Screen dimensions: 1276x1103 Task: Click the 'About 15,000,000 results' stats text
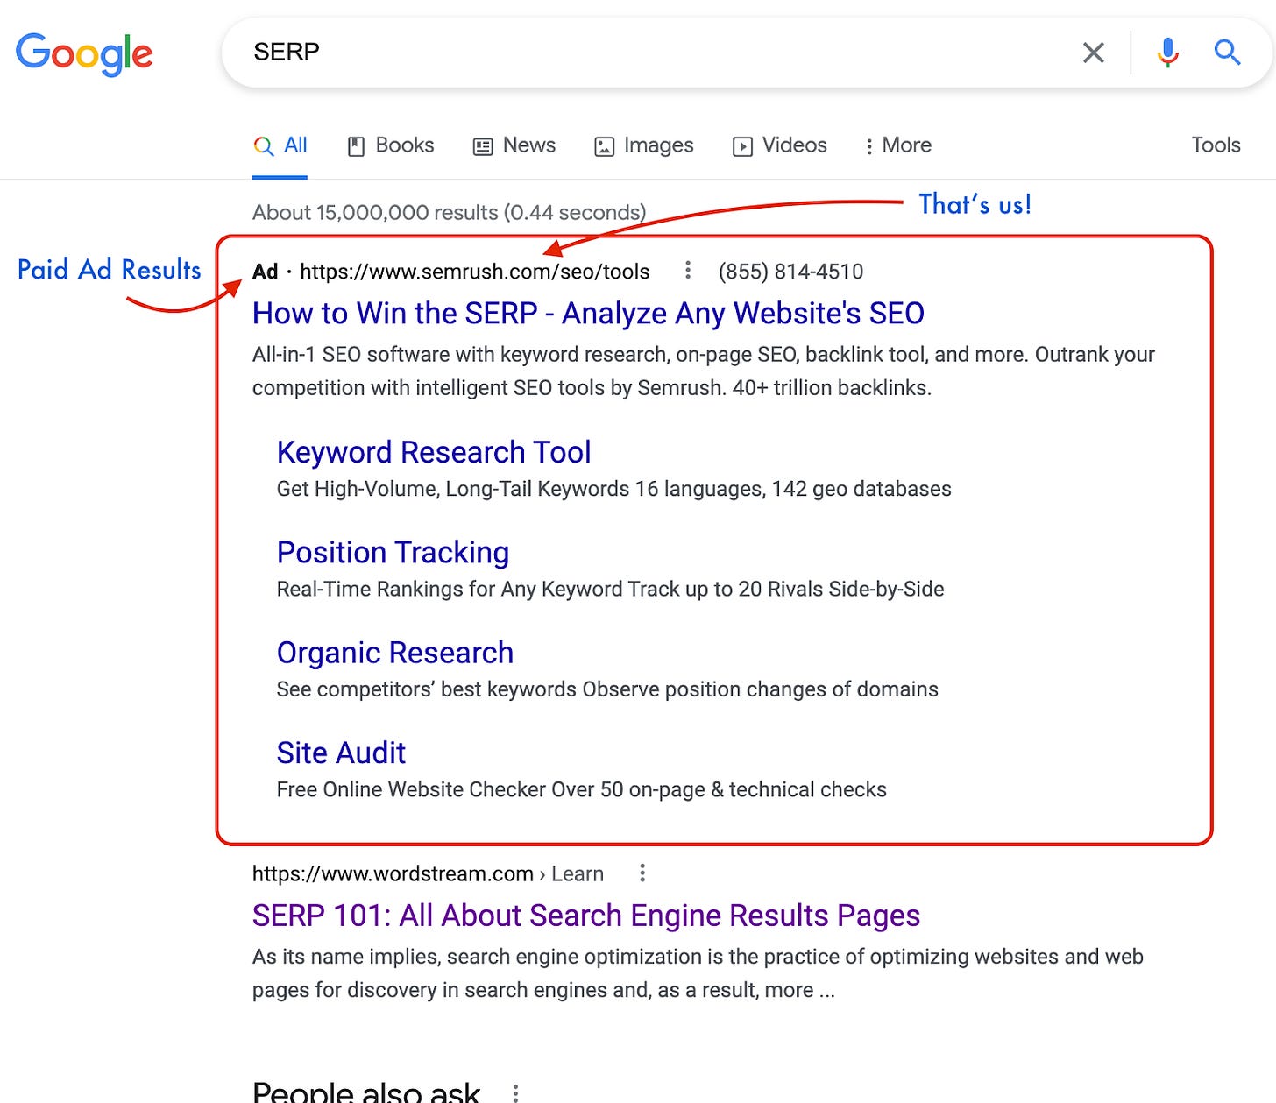449,212
